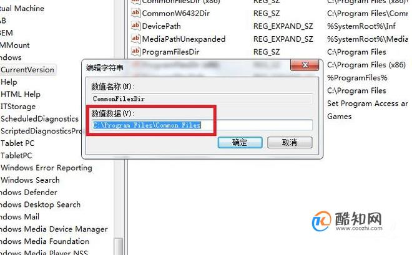Click the ProgramFilesDir string icon
Viewport: 412px width, 255px height.
pyautogui.click(x=135, y=51)
